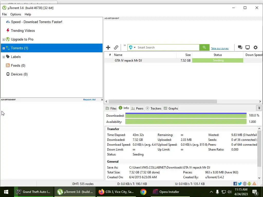Click the Report Ad link

89,100
